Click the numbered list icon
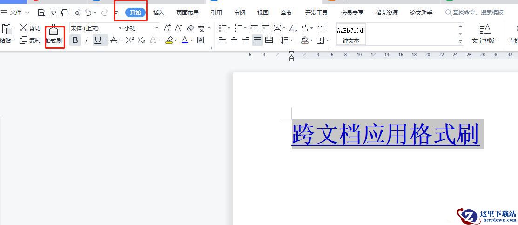This screenshot has width=518, height=225. click(238, 28)
